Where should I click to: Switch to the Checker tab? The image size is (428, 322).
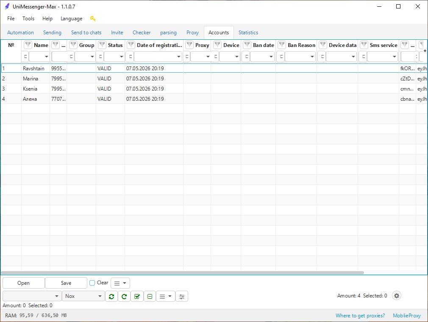(142, 33)
